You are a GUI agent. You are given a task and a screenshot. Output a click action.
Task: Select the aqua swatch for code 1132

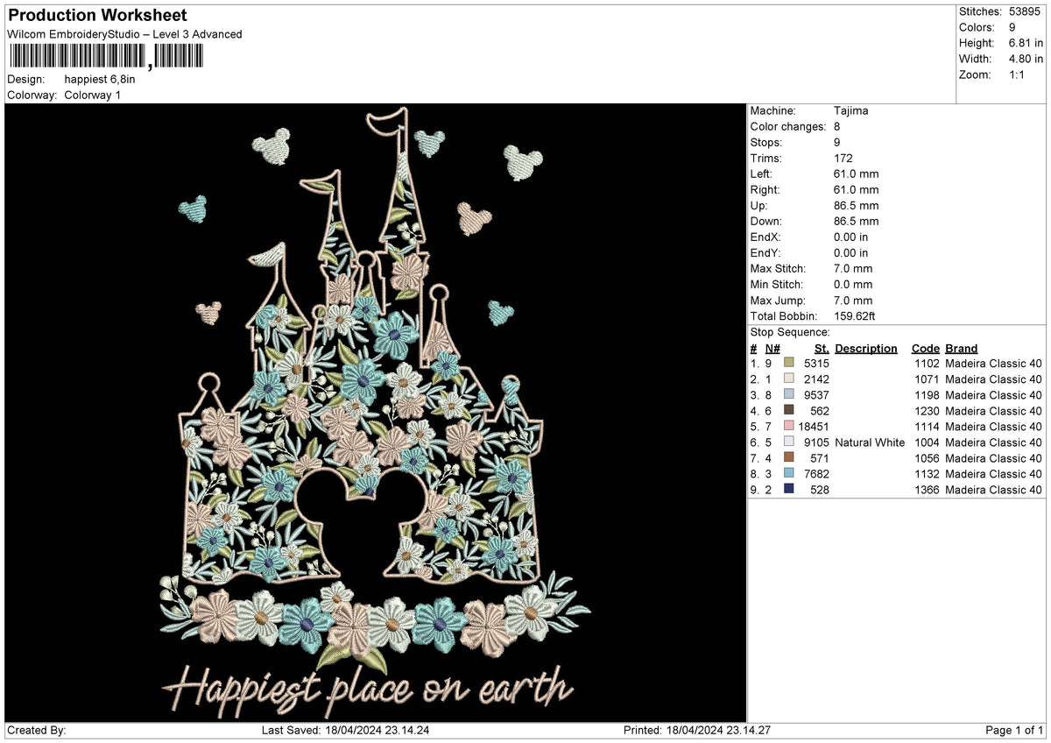[790, 473]
